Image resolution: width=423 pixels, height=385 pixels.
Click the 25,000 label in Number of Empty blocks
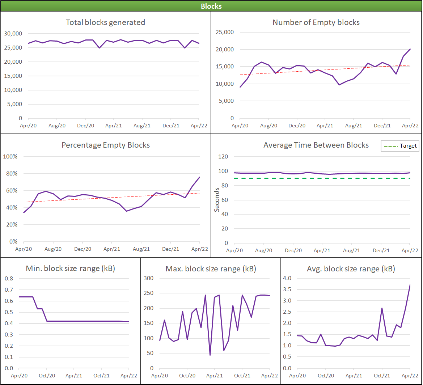coord(225,32)
